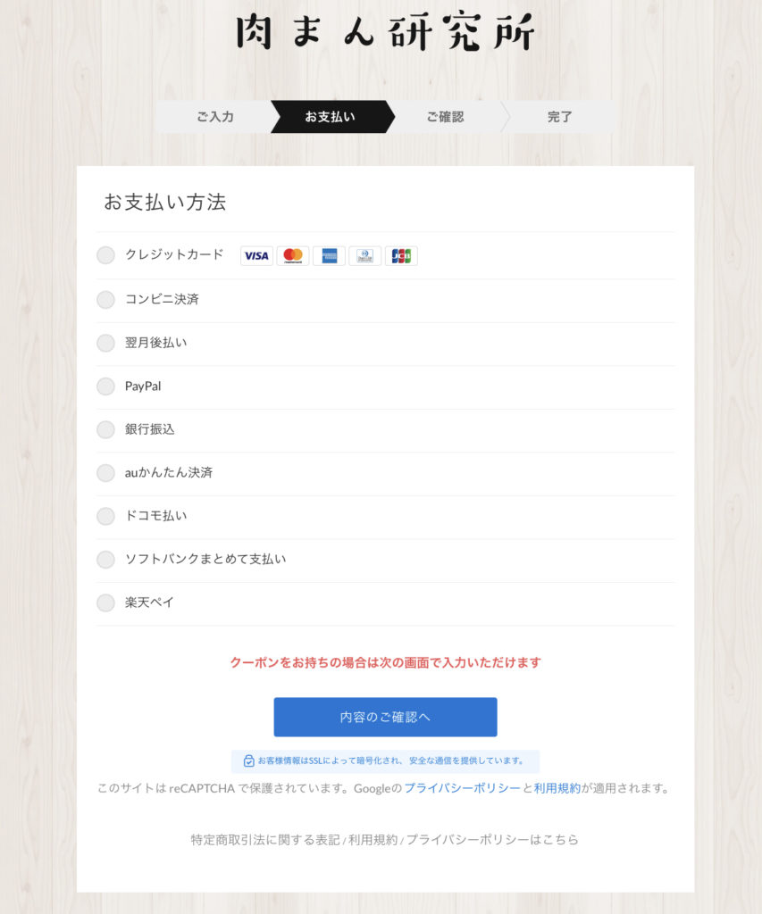This screenshot has height=914, width=762.
Task: Click the JCB card logo
Action: [x=401, y=256]
